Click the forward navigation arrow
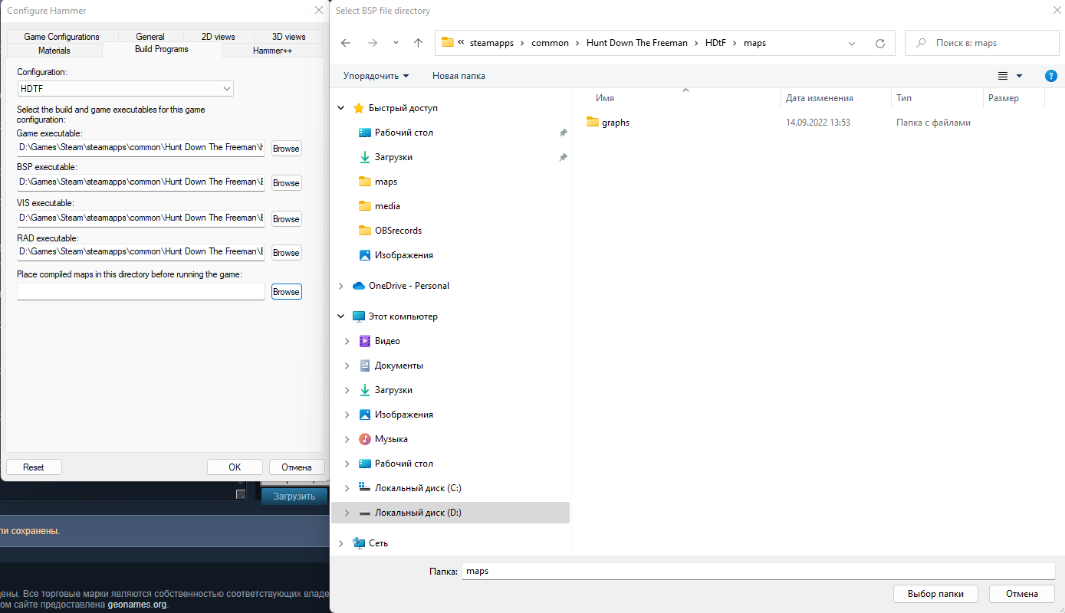Screen dimensions: 1065x613 click(373, 43)
